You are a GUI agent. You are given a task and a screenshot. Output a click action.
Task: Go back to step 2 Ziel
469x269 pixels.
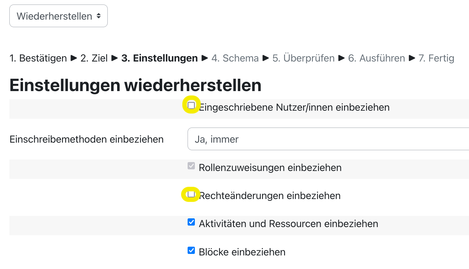point(94,58)
